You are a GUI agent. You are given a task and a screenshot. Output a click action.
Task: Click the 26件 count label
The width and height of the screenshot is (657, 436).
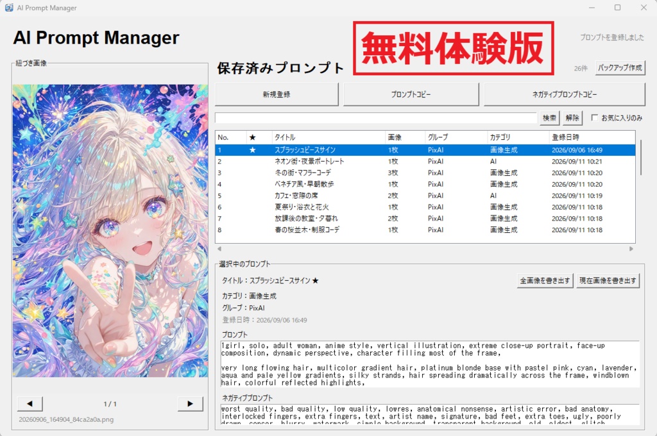tap(581, 68)
